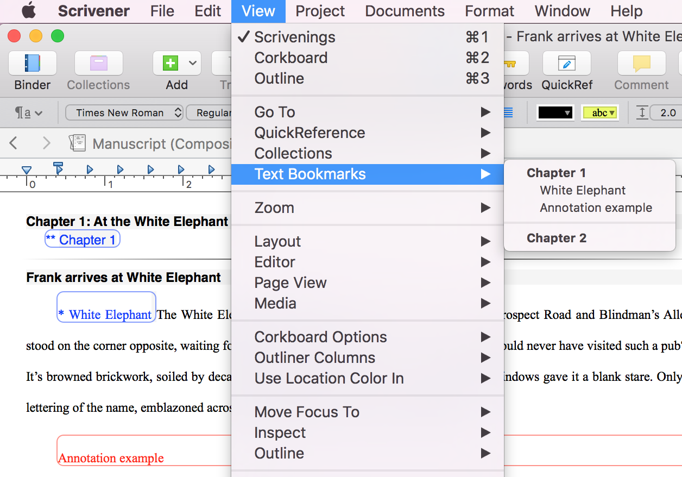Click 'Frank arrives at White Elephant' heading

tap(124, 278)
